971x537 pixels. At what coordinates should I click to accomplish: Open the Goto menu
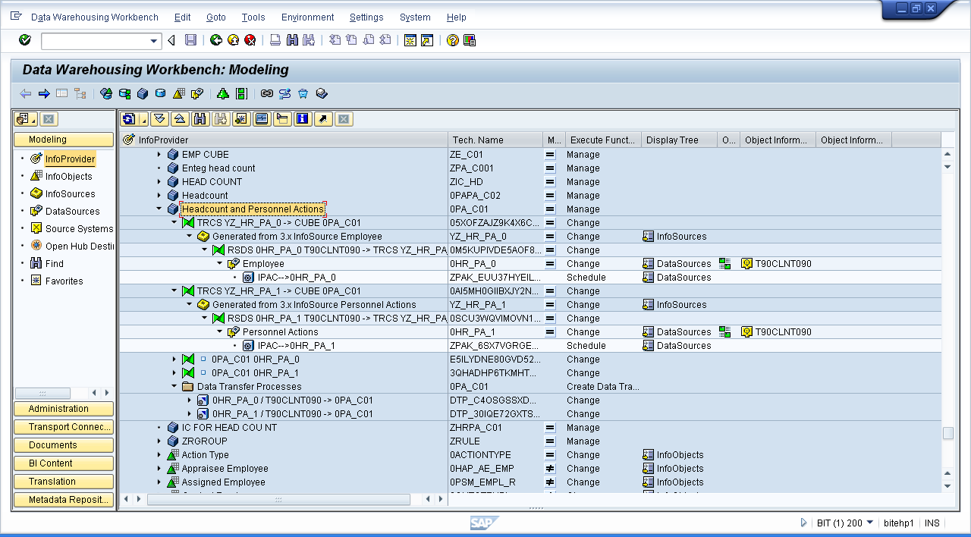(216, 17)
